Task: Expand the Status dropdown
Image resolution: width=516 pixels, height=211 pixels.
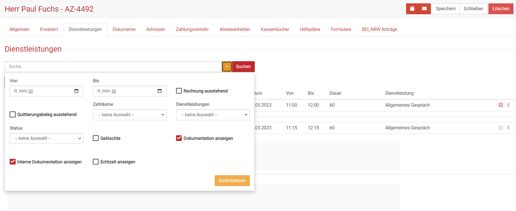Action: click(46, 138)
